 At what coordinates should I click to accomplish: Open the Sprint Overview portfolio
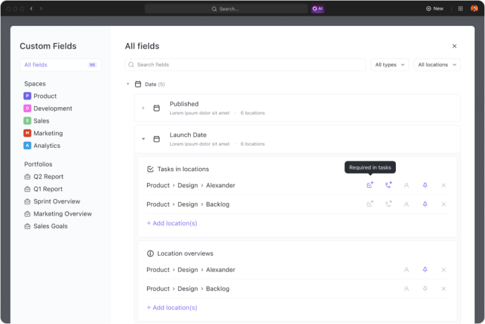52,201
